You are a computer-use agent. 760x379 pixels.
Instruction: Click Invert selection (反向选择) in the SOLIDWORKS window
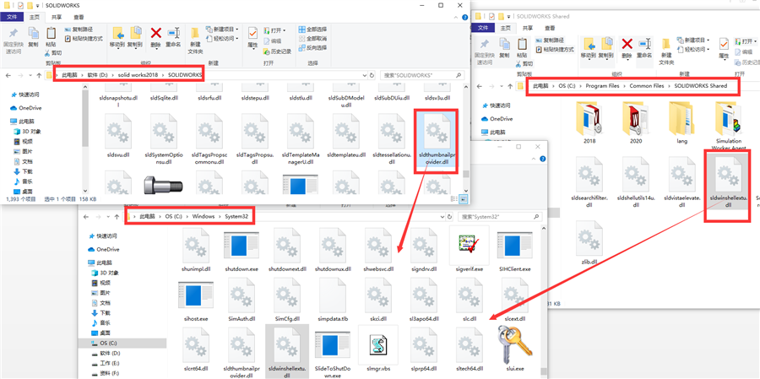click(312, 48)
